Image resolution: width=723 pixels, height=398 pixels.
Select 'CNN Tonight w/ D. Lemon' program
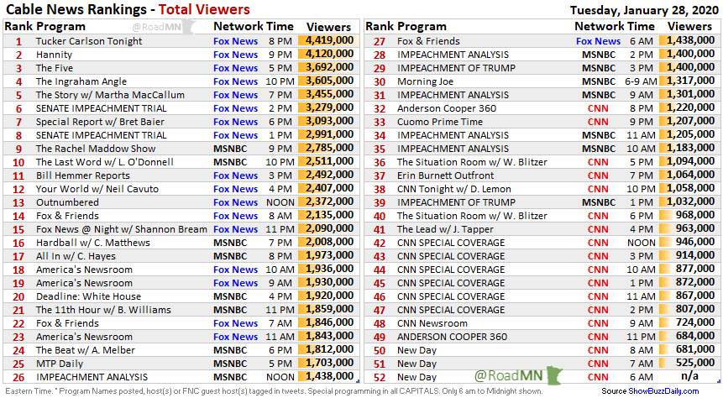click(454, 189)
